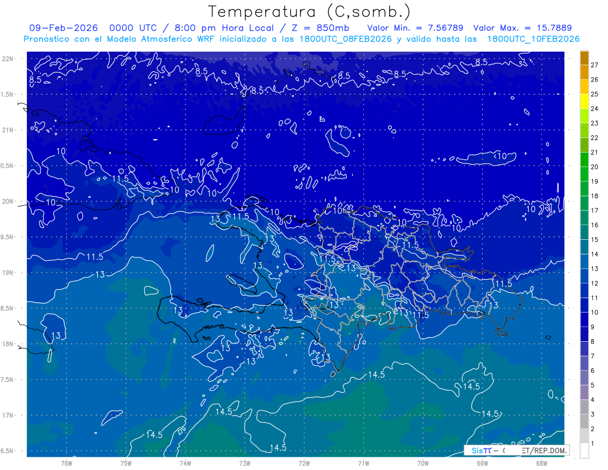Click "1800UTC_08FEB2026" initialization time text

346,39
